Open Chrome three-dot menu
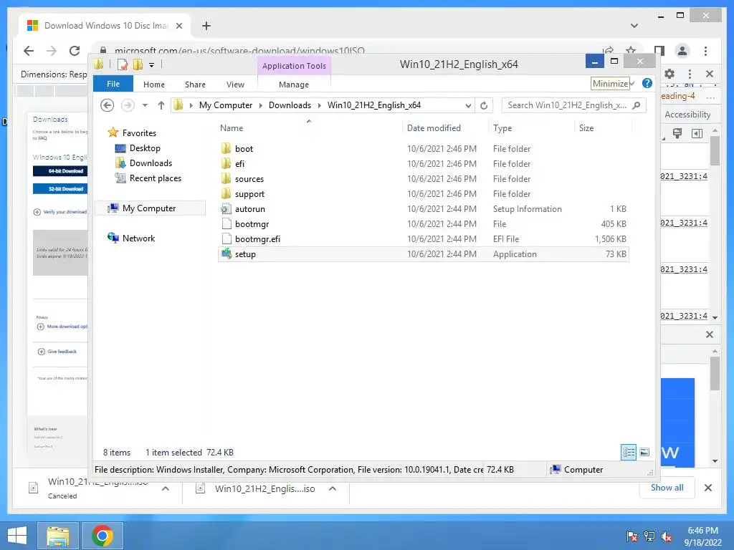The height and width of the screenshot is (550, 734). 705,51
